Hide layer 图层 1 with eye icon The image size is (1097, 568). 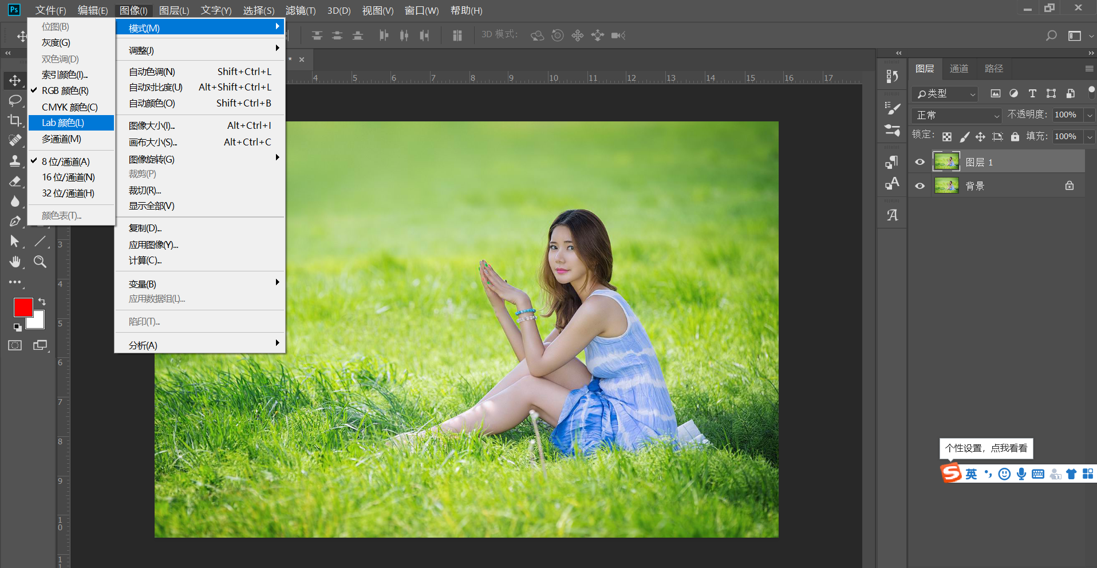(x=920, y=162)
